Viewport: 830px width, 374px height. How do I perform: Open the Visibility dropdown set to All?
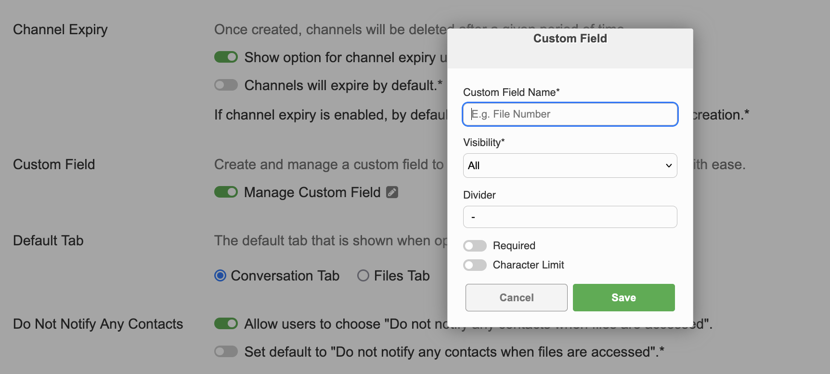[570, 165]
